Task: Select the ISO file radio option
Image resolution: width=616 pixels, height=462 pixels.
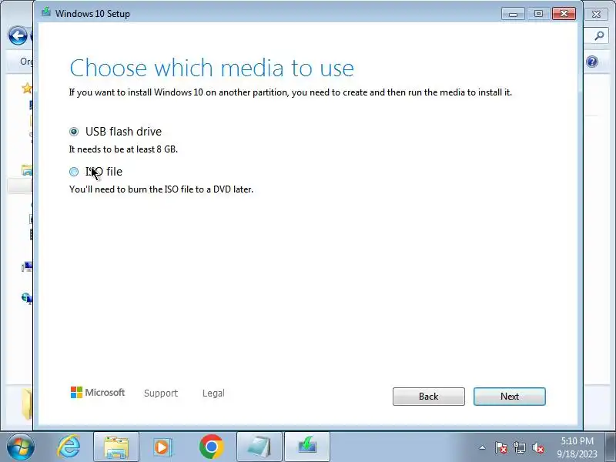Action: (74, 172)
